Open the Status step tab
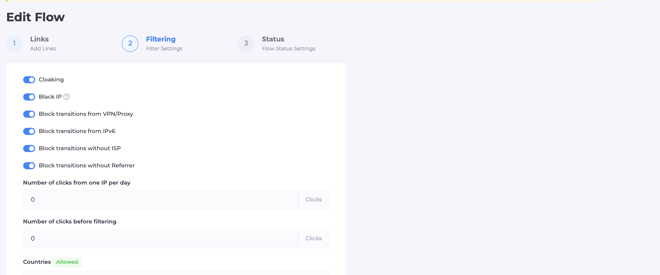The height and width of the screenshot is (275, 660). coord(273,39)
